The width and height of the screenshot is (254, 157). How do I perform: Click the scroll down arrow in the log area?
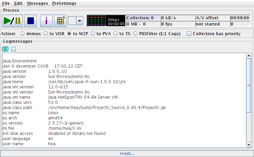coord(248,145)
